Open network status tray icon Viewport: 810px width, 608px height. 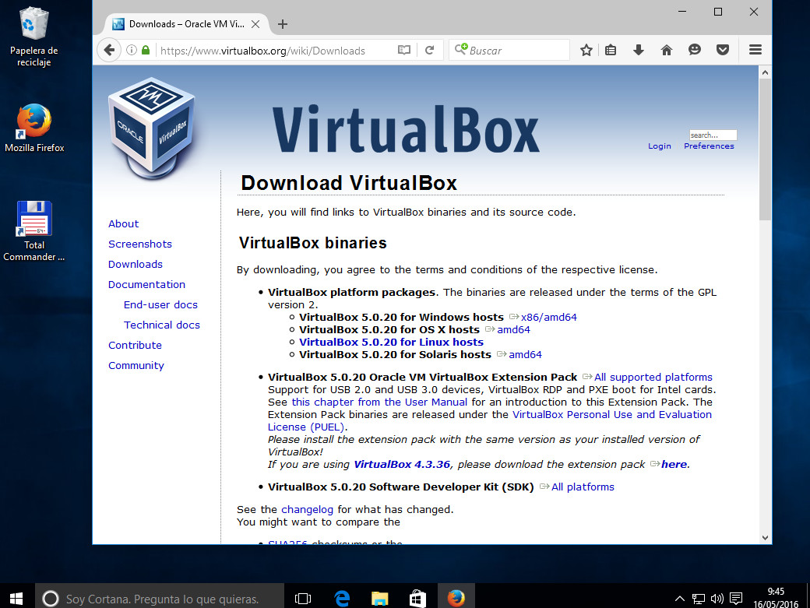(x=699, y=599)
